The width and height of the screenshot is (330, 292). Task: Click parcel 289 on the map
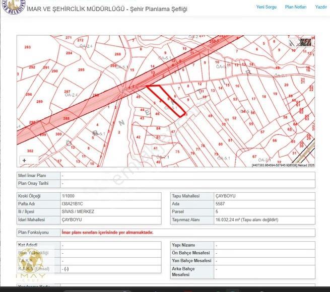[40, 102]
